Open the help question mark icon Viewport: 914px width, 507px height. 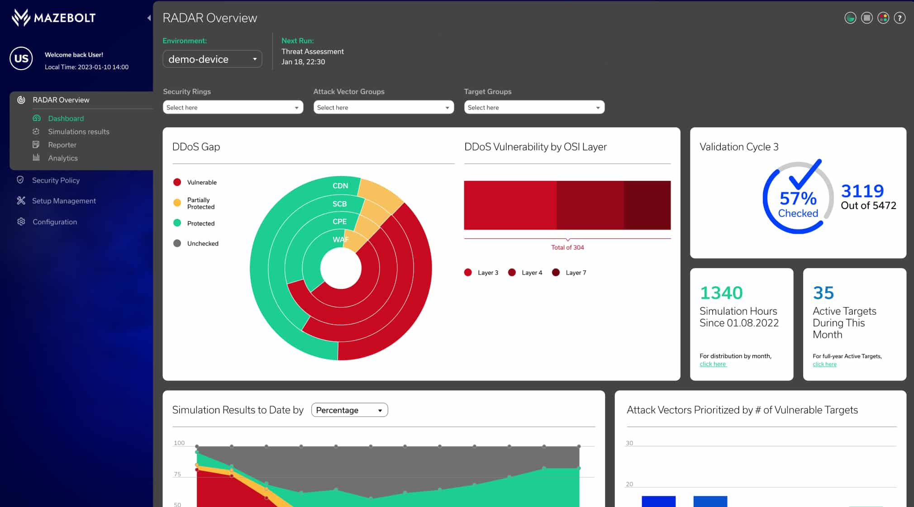(900, 18)
